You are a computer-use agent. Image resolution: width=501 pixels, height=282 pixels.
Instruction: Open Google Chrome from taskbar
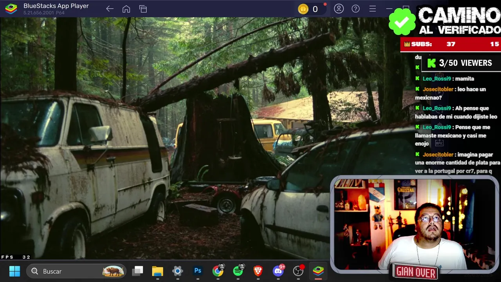coord(218,271)
